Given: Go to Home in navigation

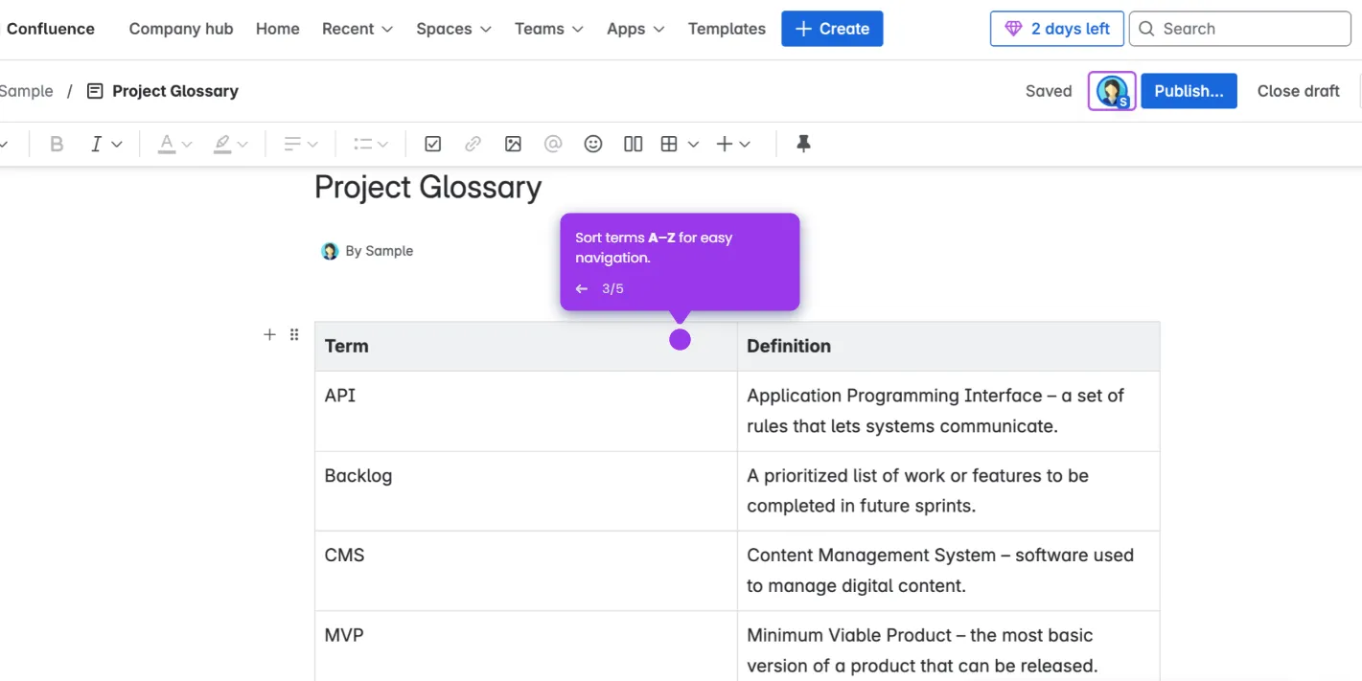Looking at the screenshot, I should pos(278,29).
